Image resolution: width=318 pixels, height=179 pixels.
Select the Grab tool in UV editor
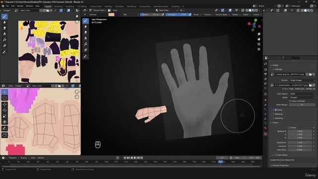4,135
